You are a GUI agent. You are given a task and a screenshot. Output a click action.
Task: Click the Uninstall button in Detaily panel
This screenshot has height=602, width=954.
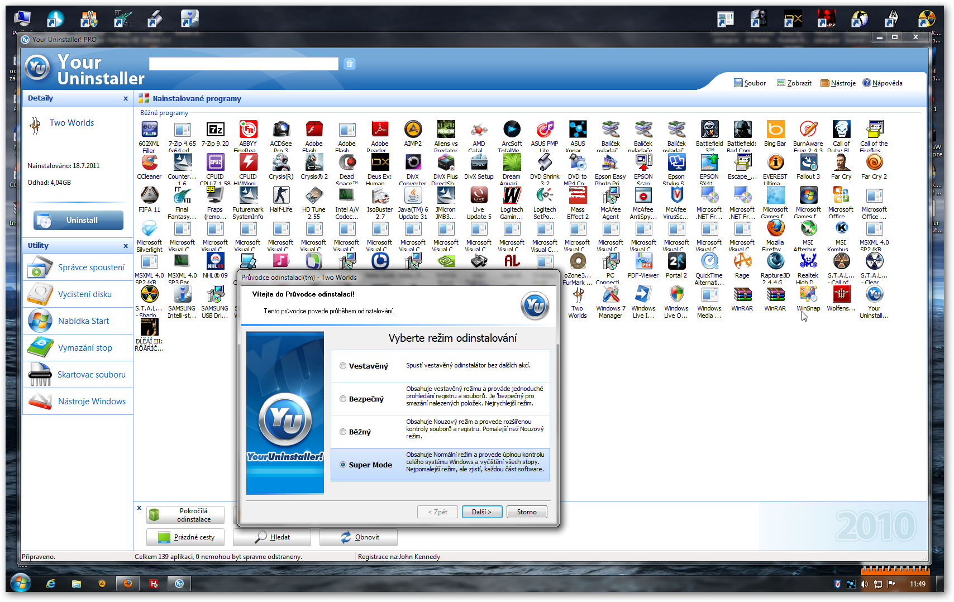pyautogui.click(x=78, y=221)
